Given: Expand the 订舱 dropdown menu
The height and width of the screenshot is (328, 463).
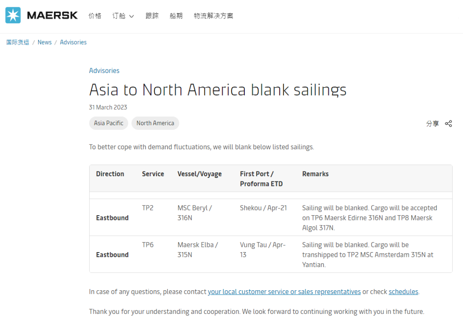Looking at the screenshot, I should (x=123, y=15).
